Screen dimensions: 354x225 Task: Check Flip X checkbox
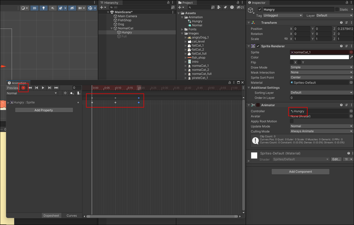pos(292,62)
